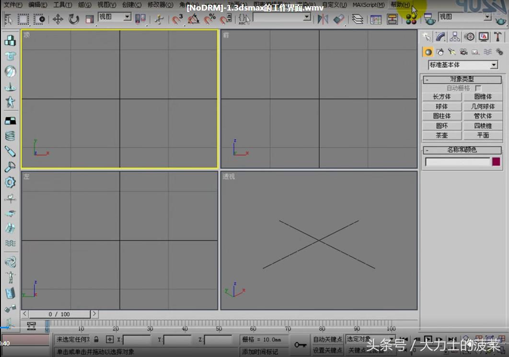This screenshot has width=509, height=357.
Task: Open the layer manager icon in toolbar
Action: click(x=358, y=19)
